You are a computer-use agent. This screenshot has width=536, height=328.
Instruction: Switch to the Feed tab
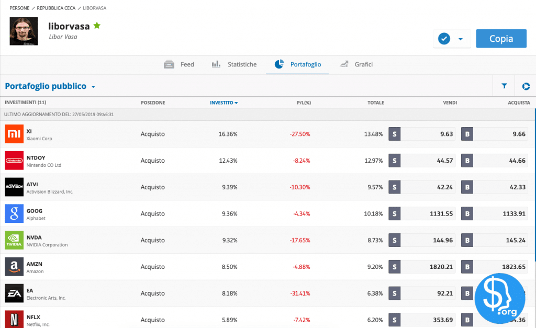tap(179, 64)
